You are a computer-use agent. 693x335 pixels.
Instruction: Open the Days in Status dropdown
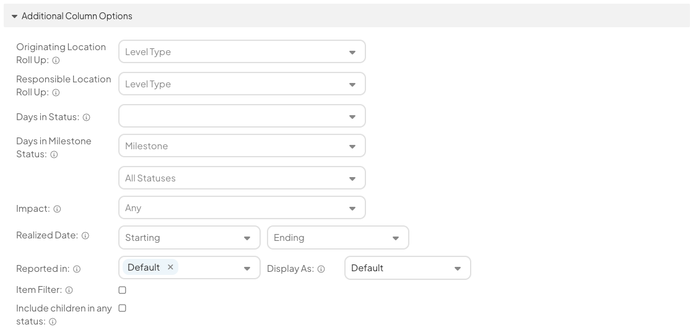tap(242, 116)
